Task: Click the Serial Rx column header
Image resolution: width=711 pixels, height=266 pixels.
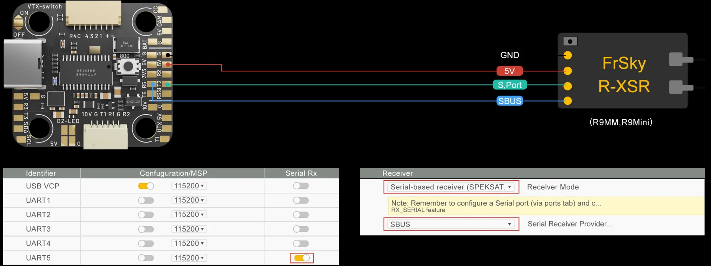Action: pos(301,173)
